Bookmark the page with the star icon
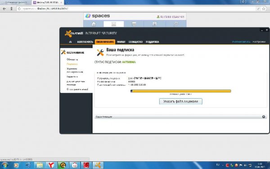This screenshot has width=270, height=169. [263, 9]
